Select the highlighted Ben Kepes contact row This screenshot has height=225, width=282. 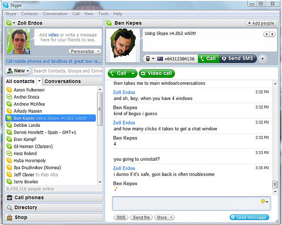(51, 118)
